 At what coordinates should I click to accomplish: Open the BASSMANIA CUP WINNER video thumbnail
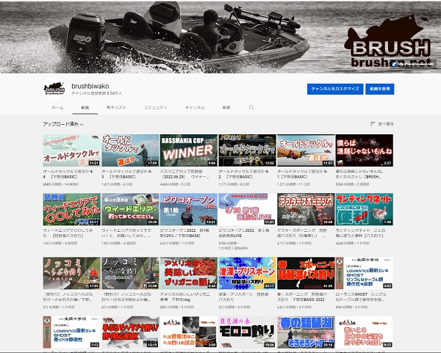pos(188,150)
